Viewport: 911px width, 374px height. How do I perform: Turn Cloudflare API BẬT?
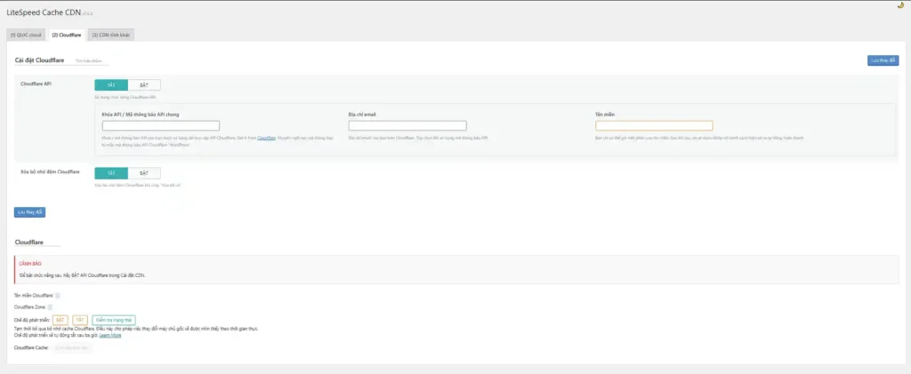point(144,85)
